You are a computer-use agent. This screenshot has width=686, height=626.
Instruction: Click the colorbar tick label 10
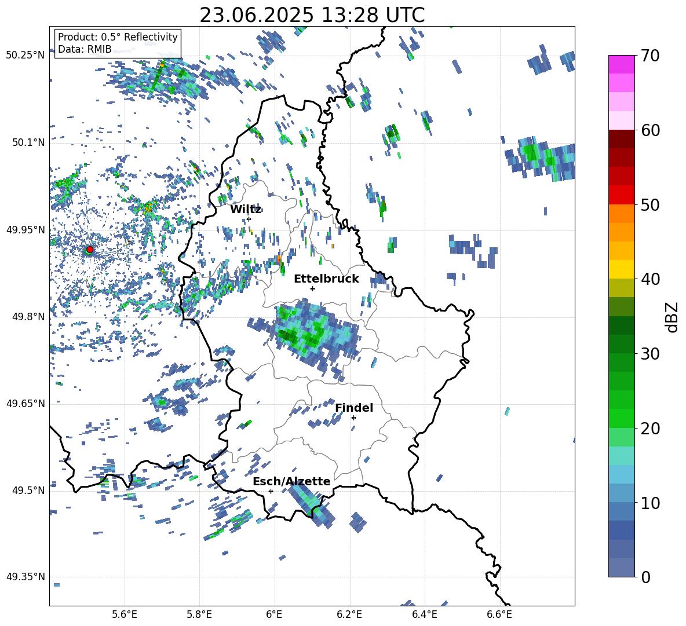650,503
